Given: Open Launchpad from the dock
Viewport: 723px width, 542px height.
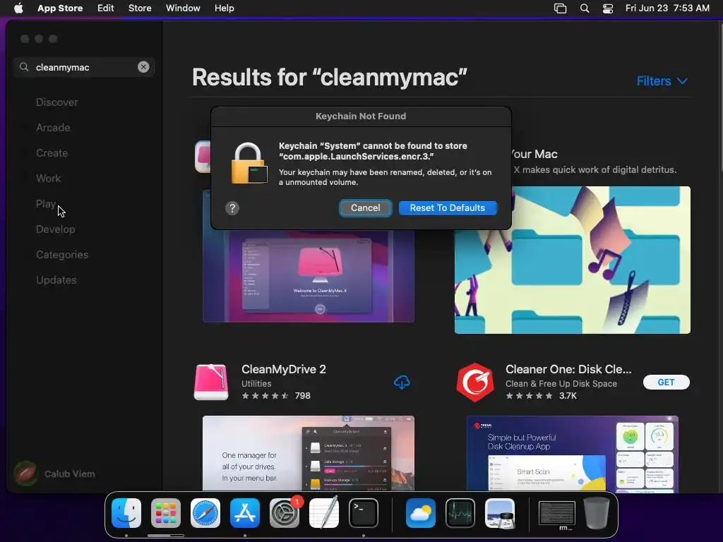Looking at the screenshot, I should point(166,513).
